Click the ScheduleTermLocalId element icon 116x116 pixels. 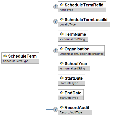click(62, 19)
